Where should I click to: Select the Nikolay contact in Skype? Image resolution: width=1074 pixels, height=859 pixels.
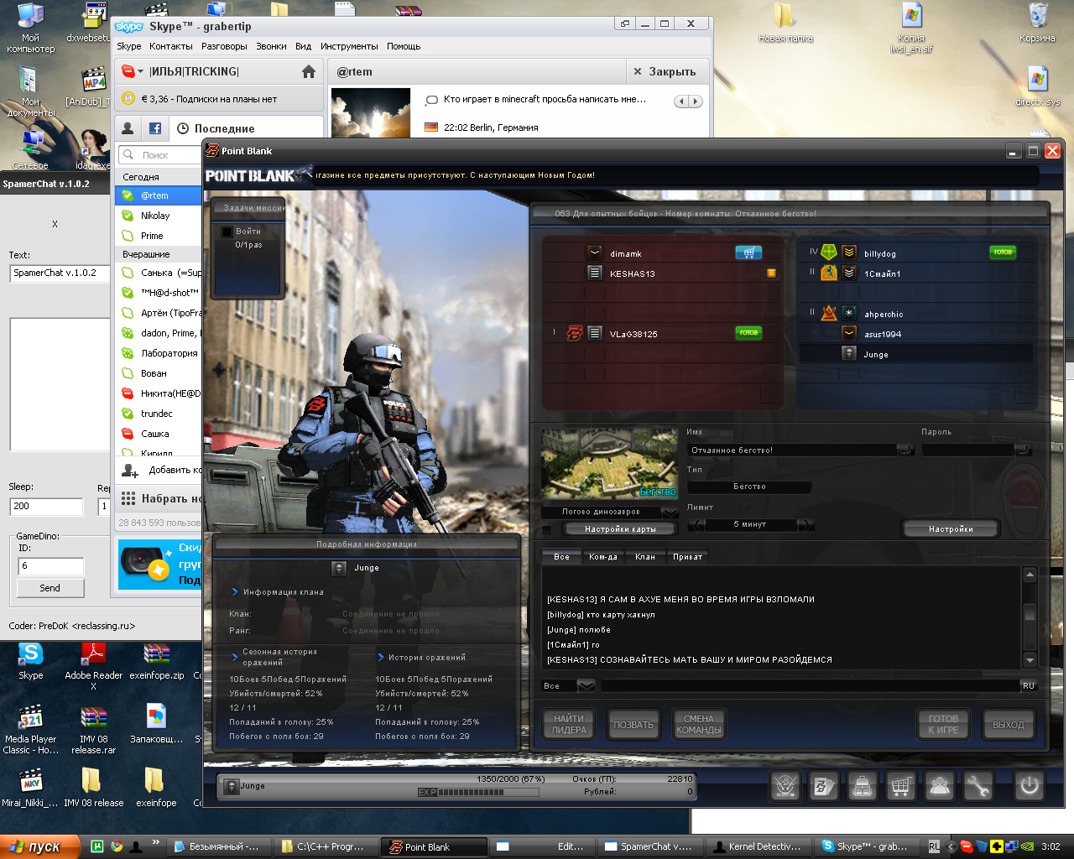(159, 216)
